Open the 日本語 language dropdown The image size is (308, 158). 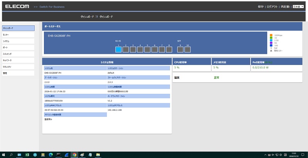coord(298,7)
